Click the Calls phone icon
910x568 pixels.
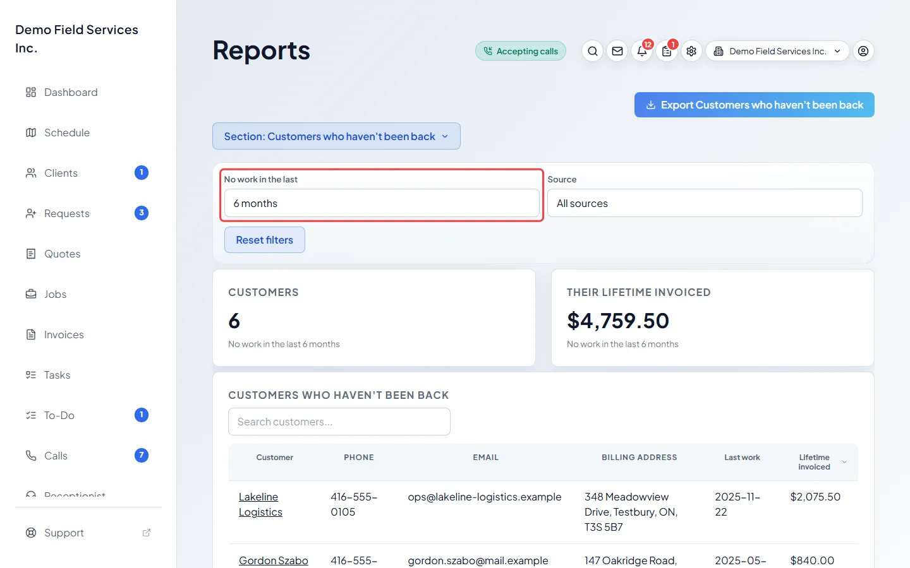pos(31,456)
